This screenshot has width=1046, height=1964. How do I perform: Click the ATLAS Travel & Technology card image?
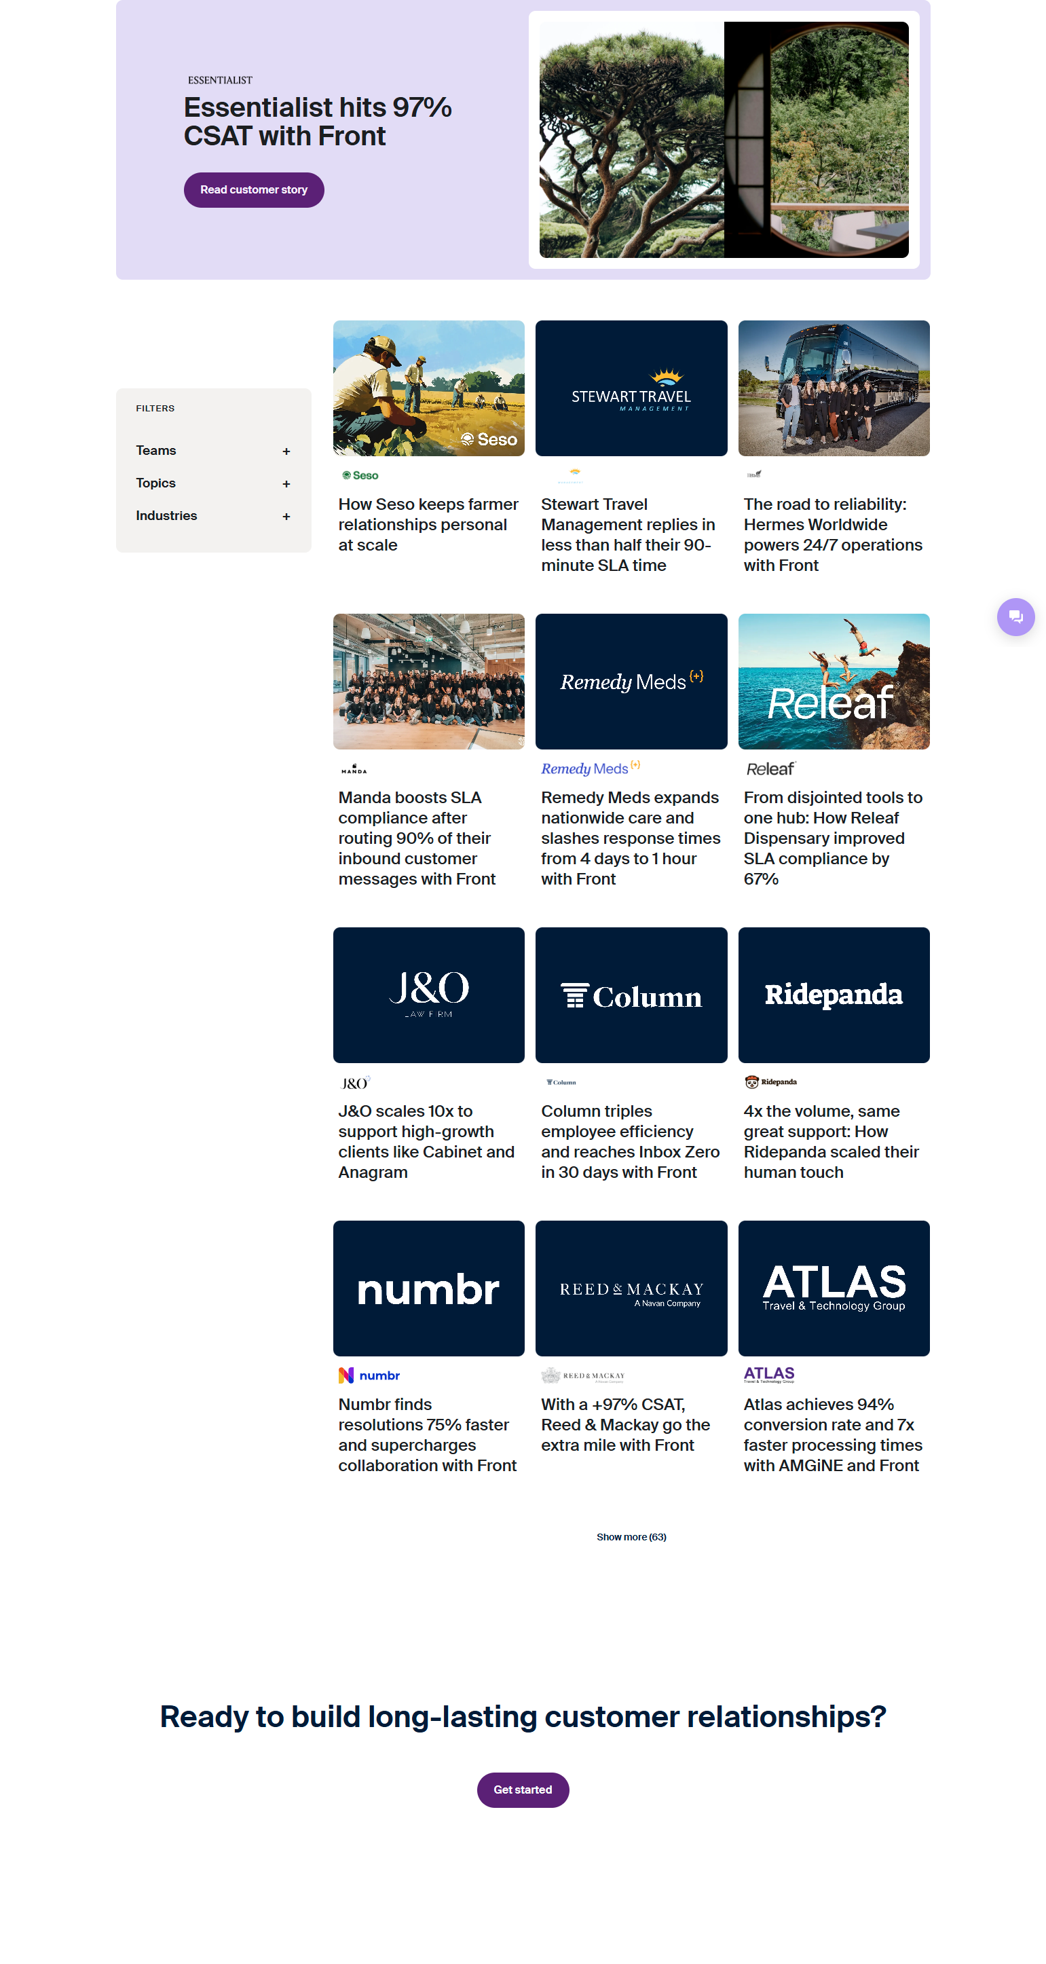point(834,1289)
